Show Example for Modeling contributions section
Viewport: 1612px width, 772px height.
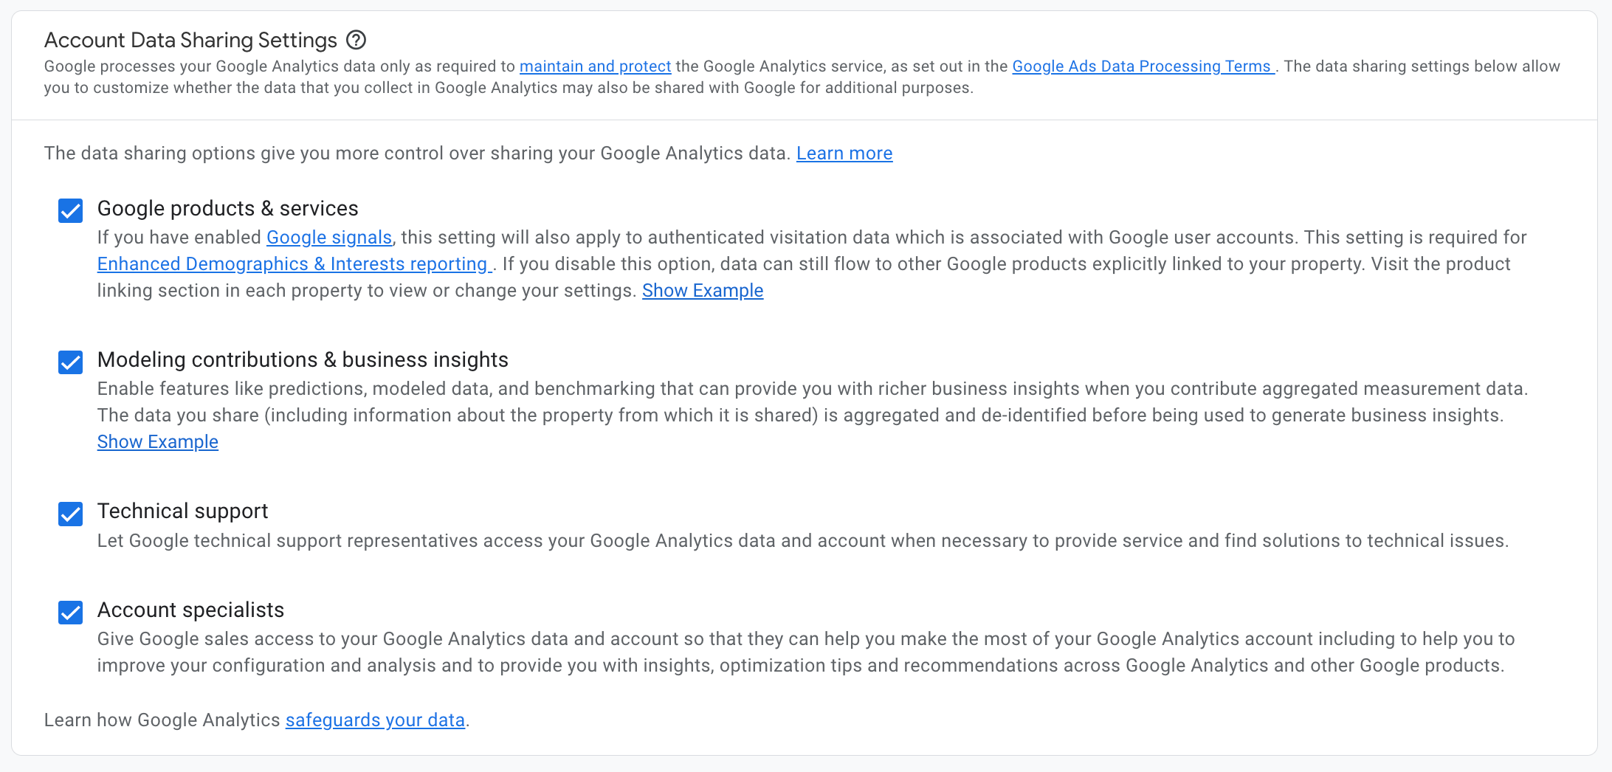(158, 442)
